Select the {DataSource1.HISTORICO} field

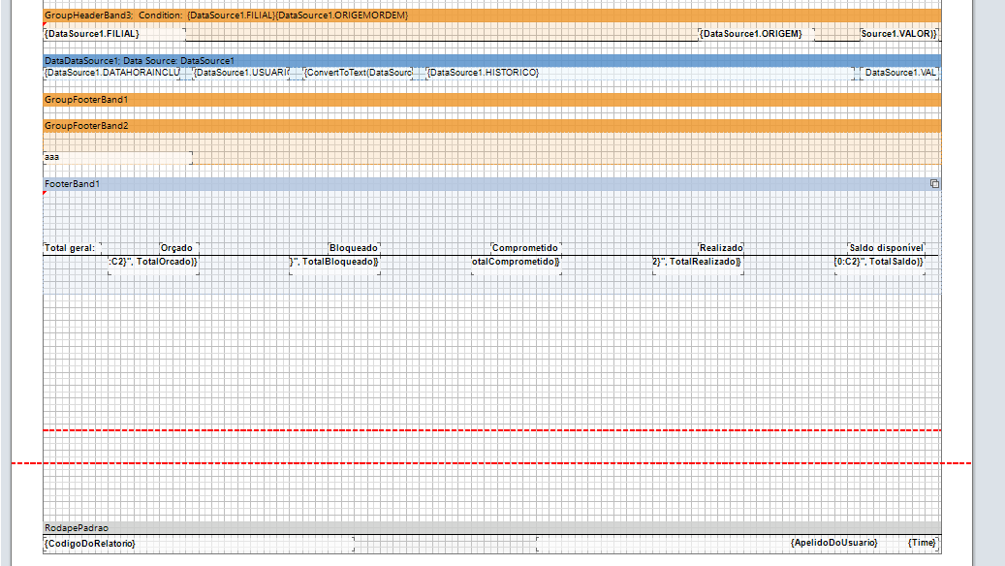641,73
